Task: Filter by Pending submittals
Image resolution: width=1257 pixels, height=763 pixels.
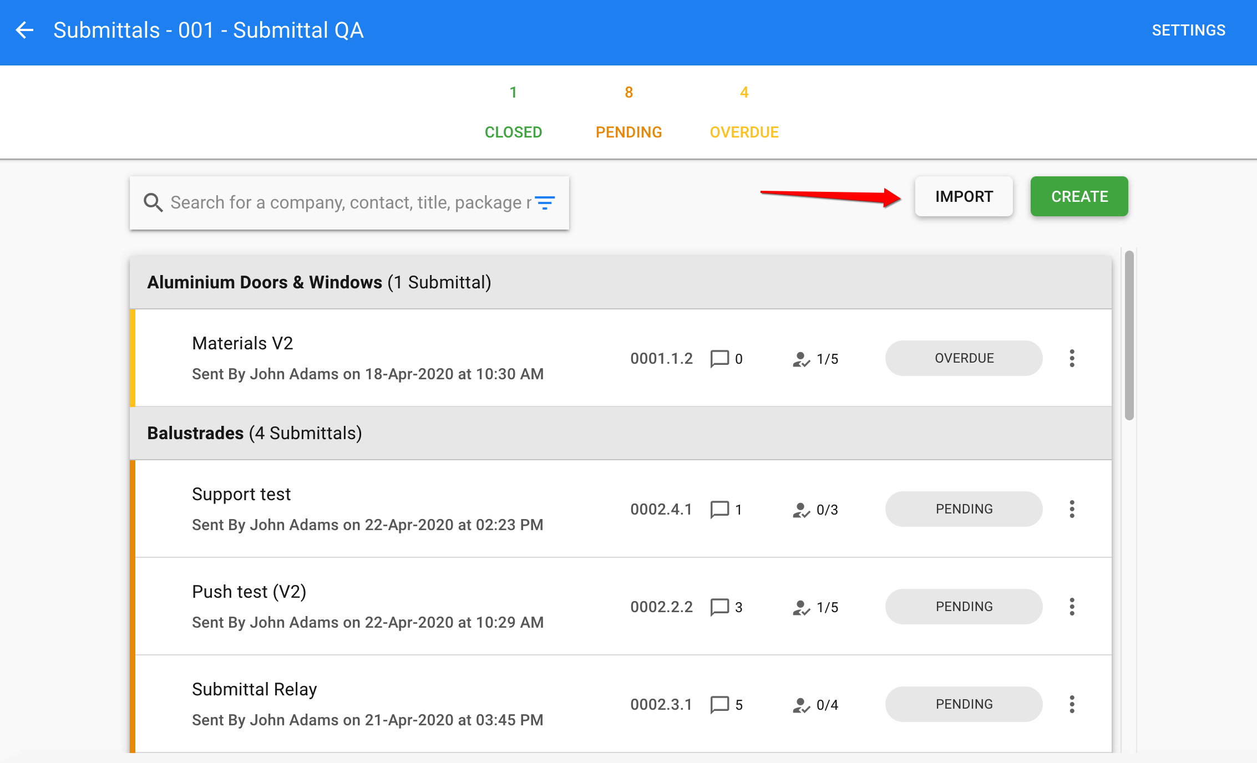Action: point(628,133)
